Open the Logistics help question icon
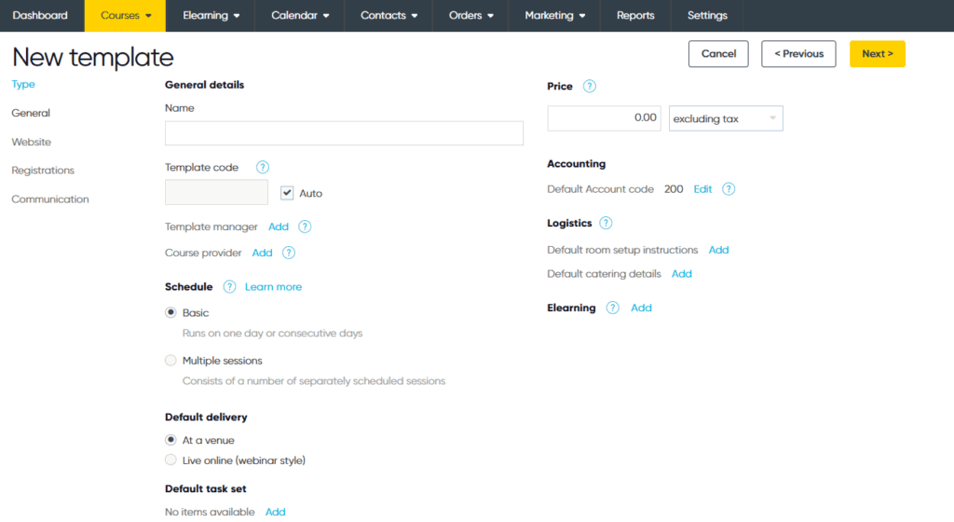This screenshot has height=522, width=954. coord(606,224)
